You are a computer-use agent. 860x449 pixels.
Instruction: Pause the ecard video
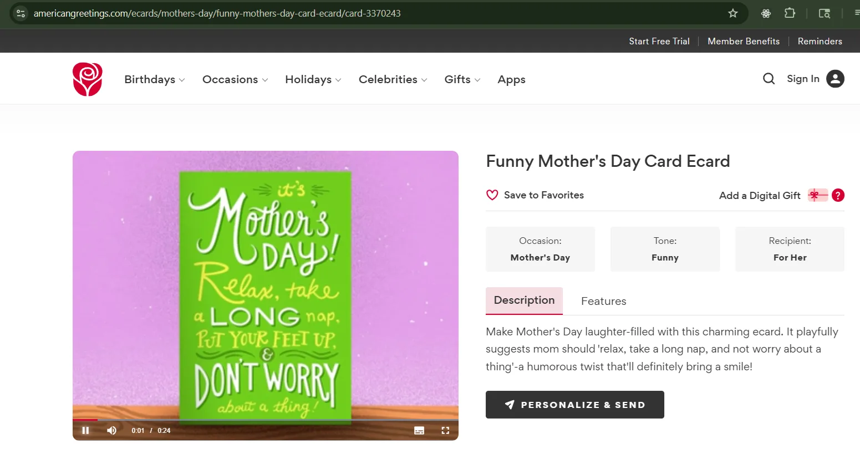[x=85, y=430]
